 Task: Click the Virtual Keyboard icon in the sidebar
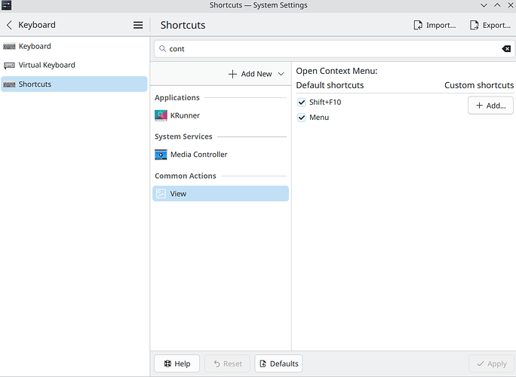pos(9,65)
